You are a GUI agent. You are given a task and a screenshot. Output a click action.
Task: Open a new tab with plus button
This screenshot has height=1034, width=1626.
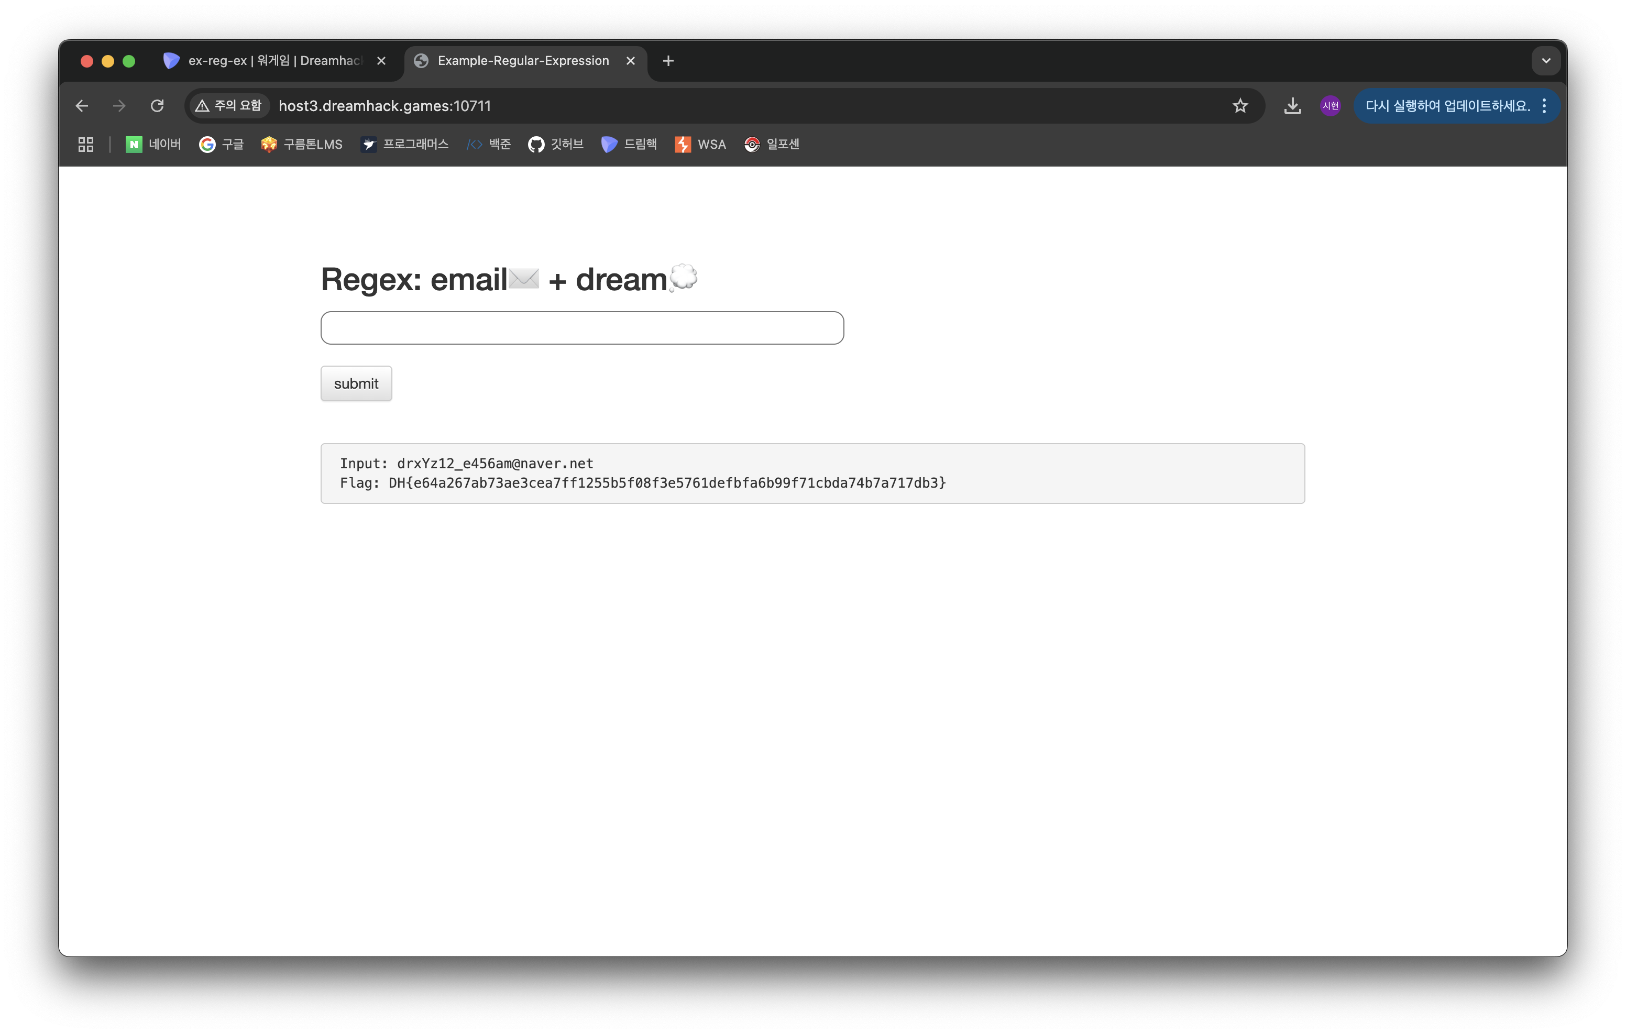tap(668, 61)
